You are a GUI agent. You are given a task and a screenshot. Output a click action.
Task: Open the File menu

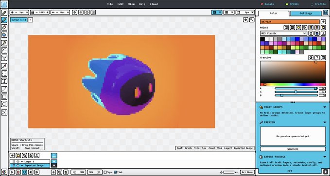tap(110, 4)
